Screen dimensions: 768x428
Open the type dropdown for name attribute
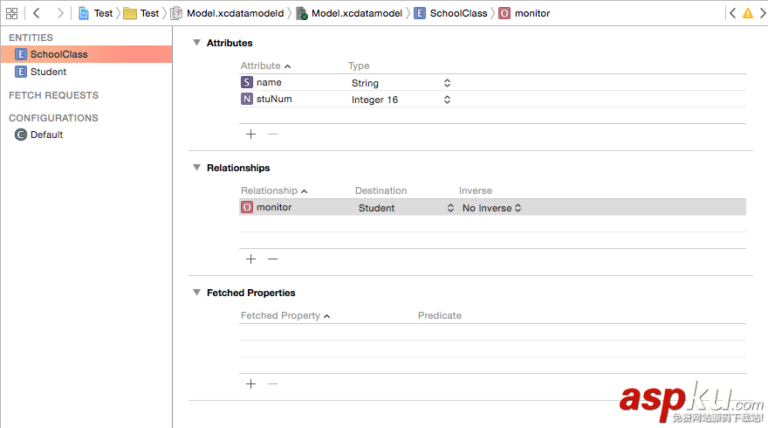pyautogui.click(x=447, y=83)
